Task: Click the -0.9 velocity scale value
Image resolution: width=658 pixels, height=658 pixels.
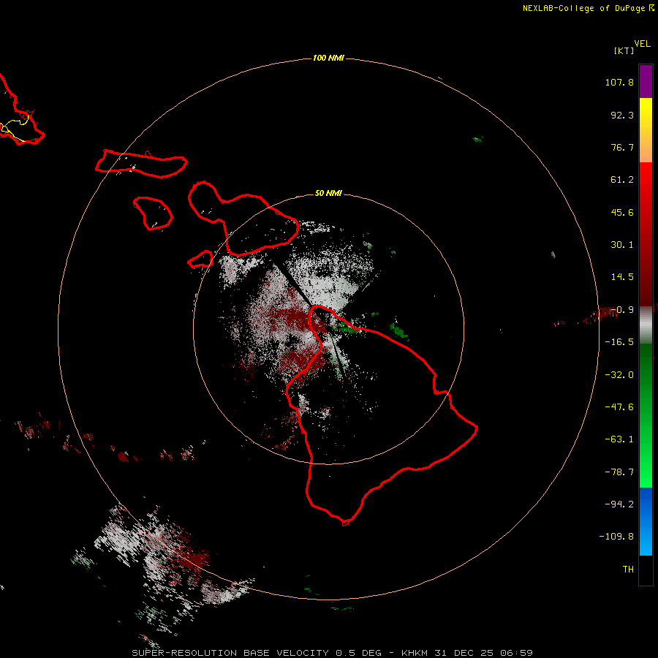Action: tap(622, 310)
